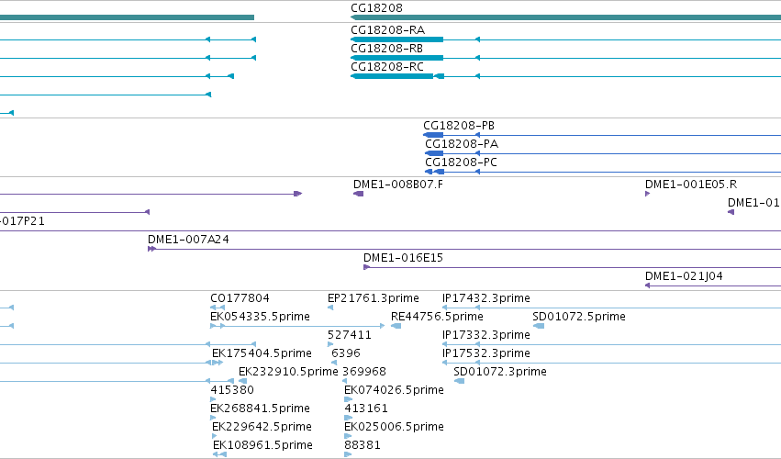Click the DME1-007A24 start arrow
Viewport: 781px width, 459px height.
[x=152, y=249]
